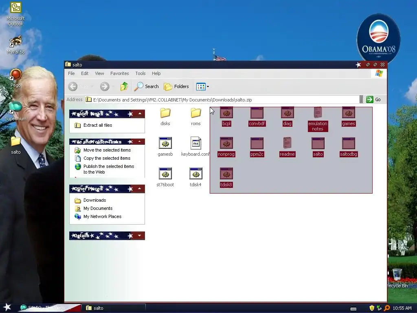Open the View menu
The width and height of the screenshot is (417, 313).
(x=99, y=73)
